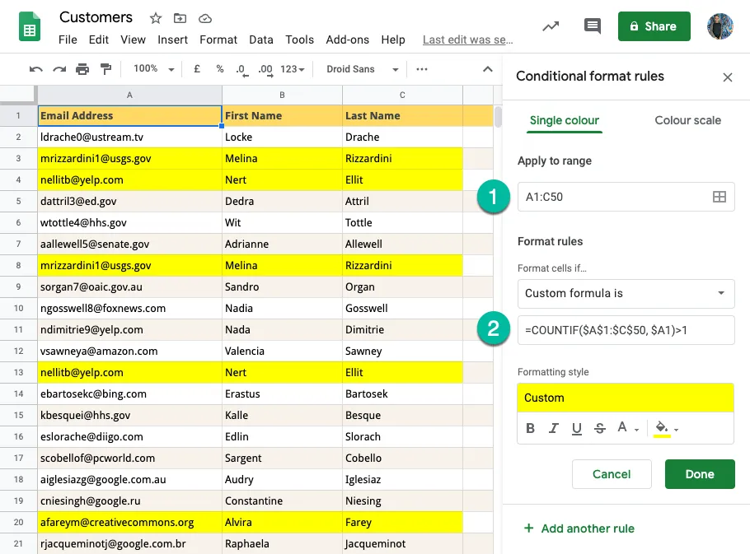750x554 pixels.
Task: Open the data range selection grid
Action: point(720,197)
